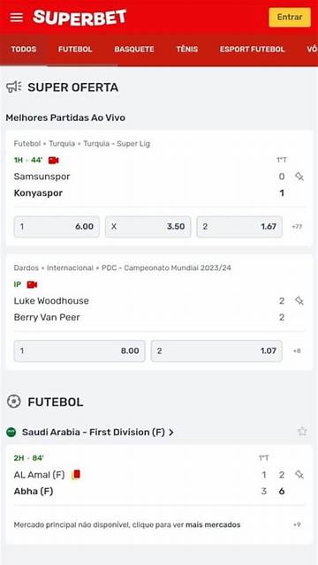Pin the AL Amal vs Abha match
318x565 pixels.
point(299,475)
